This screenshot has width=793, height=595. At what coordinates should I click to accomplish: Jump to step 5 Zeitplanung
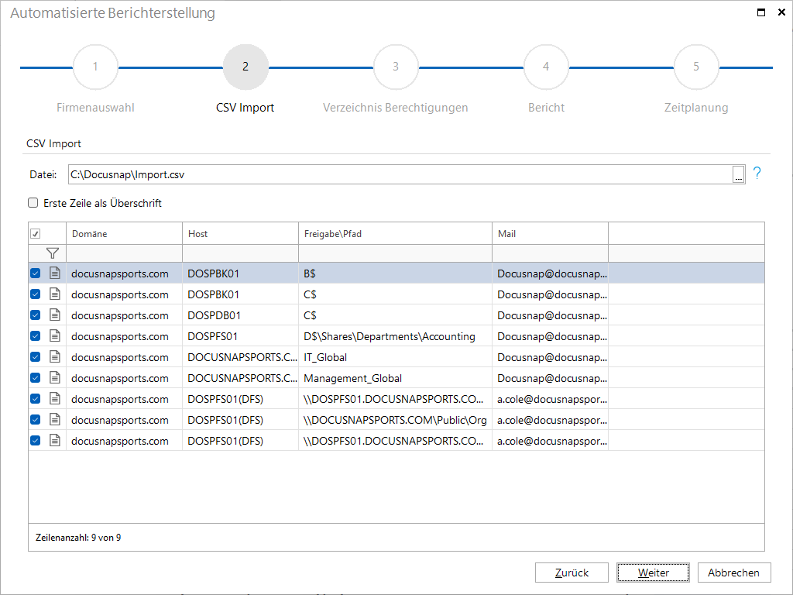[696, 67]
